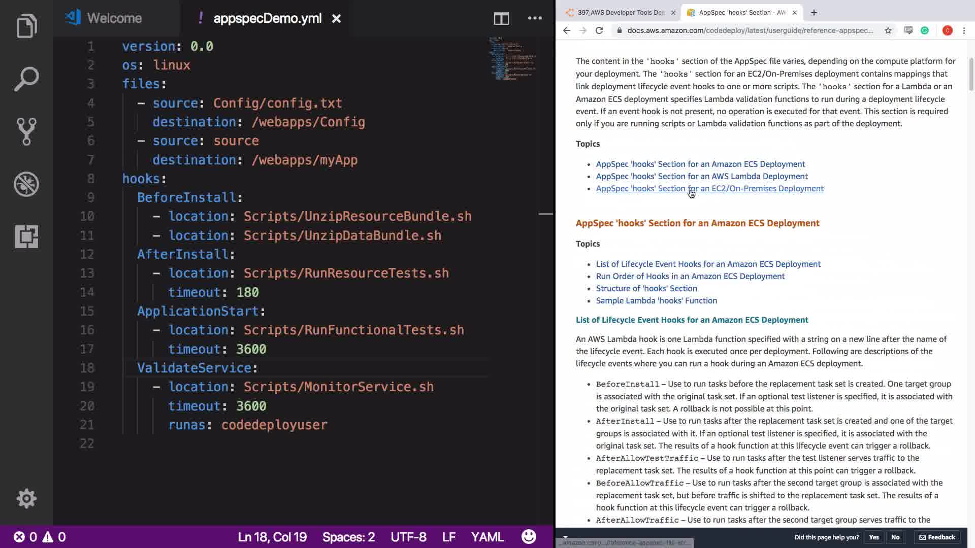Open the More Actions ellipsis menu
Image resolution: width=975 pixels, height=548 pixels.
pyautogui.click(x=535, y=18)
